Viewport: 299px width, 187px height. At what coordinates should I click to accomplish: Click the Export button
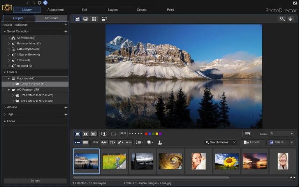tap(253, 143)
